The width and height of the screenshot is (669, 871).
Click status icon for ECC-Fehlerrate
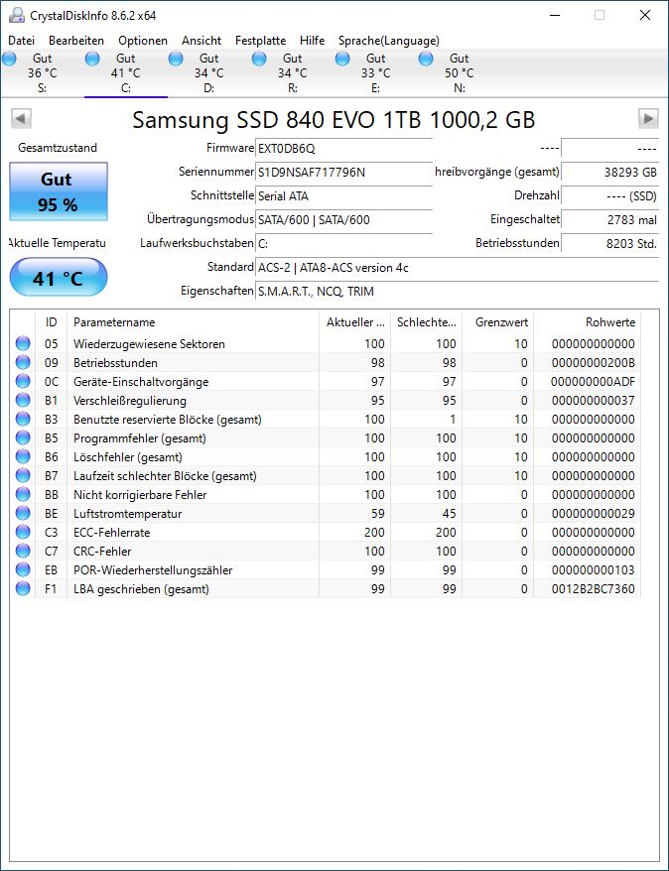click(23, 532)
